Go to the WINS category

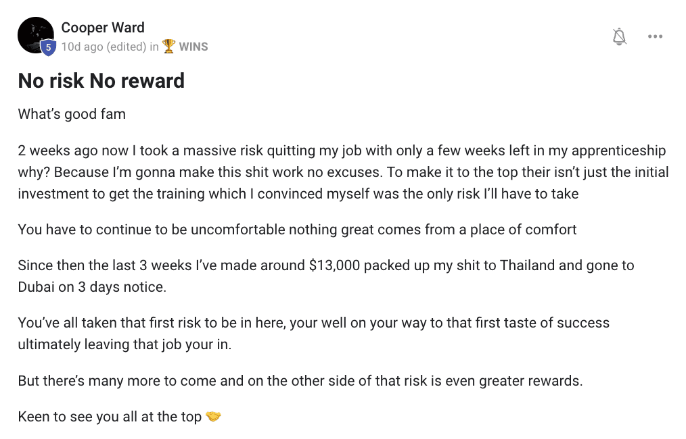pos(193,47)
